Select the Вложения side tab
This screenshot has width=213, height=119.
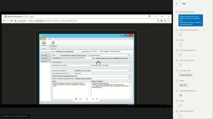[x=46, y=61]
